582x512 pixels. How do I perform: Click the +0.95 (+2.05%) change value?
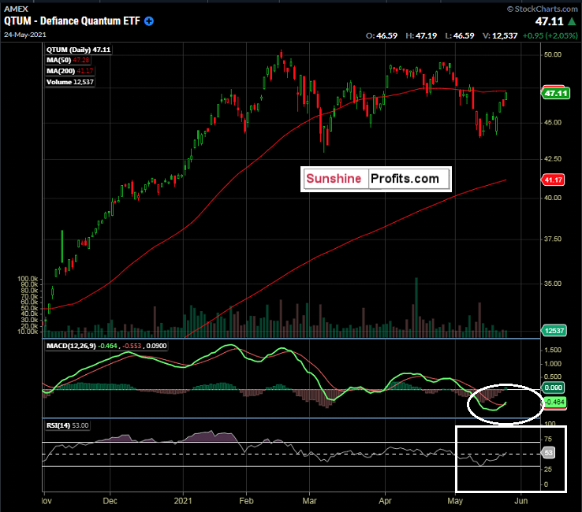550,35
